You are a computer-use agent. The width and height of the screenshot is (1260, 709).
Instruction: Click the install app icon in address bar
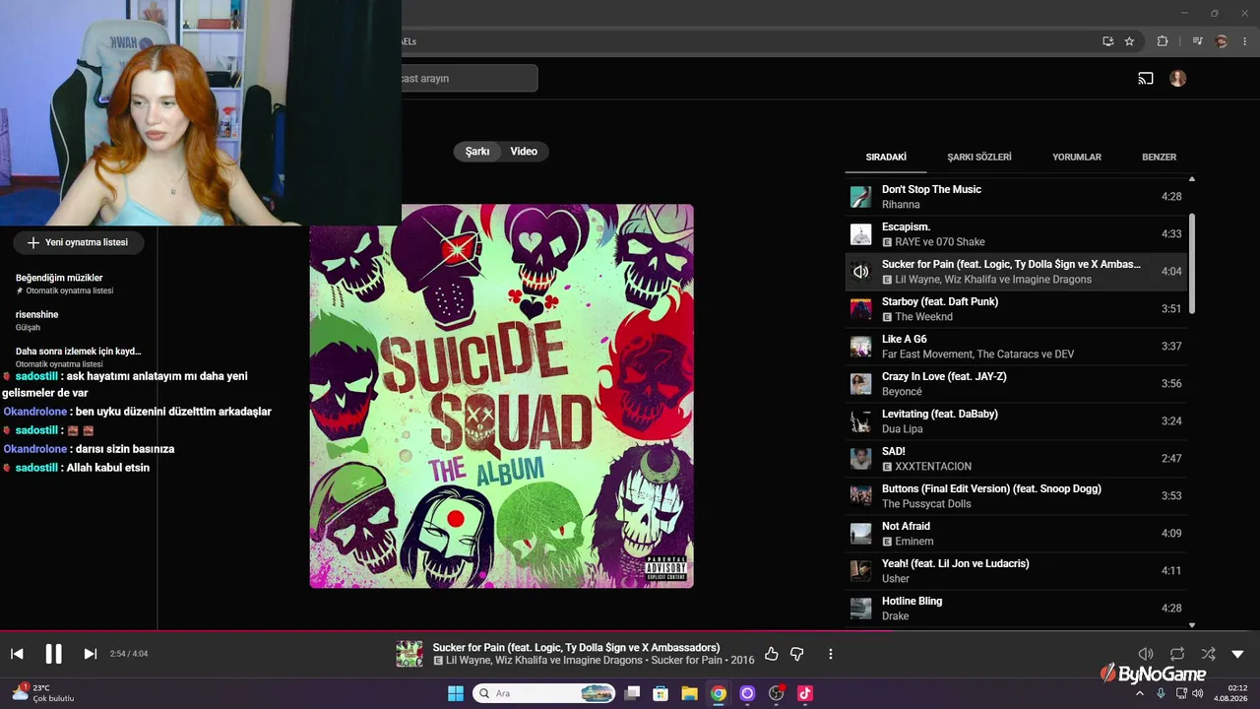tap(1108, 41)
